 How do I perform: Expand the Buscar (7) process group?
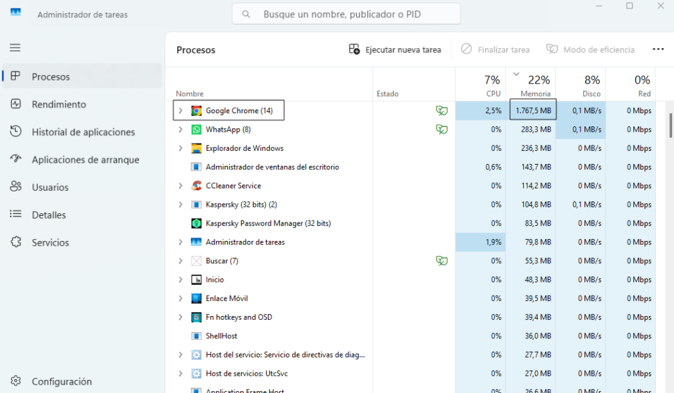180,261
